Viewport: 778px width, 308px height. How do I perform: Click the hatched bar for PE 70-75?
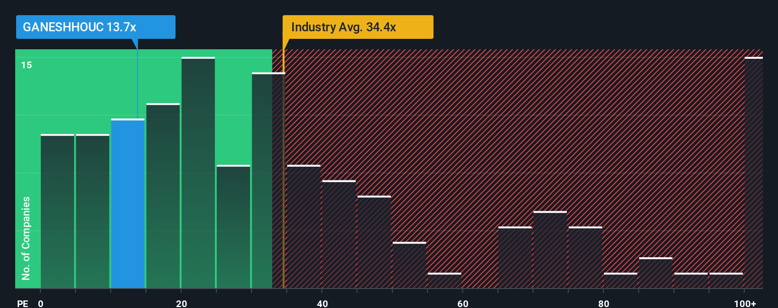point(550,250)
